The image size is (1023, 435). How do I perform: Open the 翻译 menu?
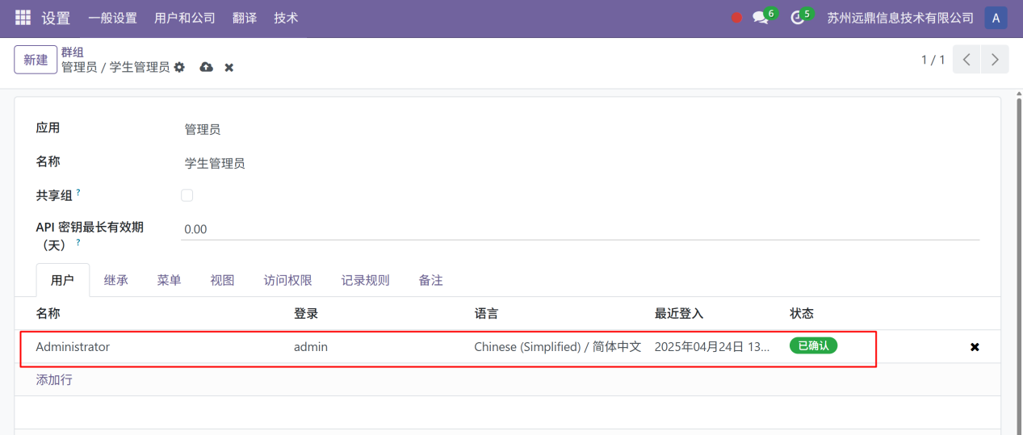pyautogui.click(x=245, y=18)
